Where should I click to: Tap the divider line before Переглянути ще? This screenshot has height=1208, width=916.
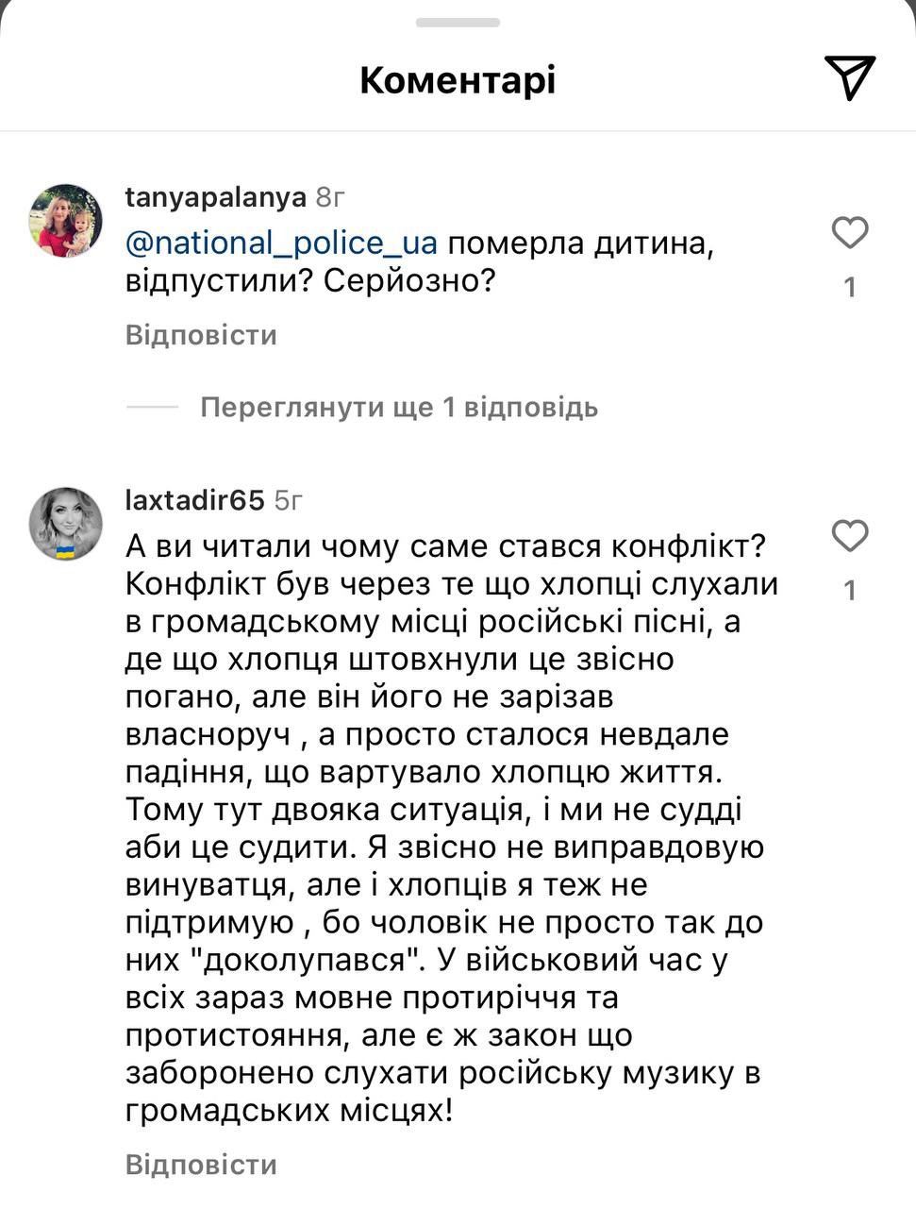coord(152,408)
